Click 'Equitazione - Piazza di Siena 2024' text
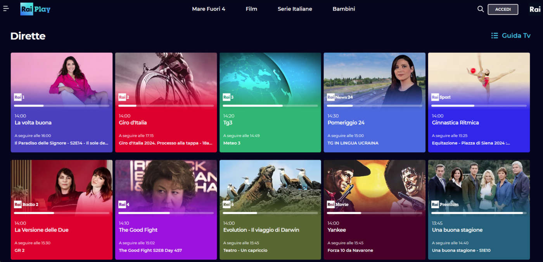This screenshot has height=262, width=543. [x=471, y=143]
